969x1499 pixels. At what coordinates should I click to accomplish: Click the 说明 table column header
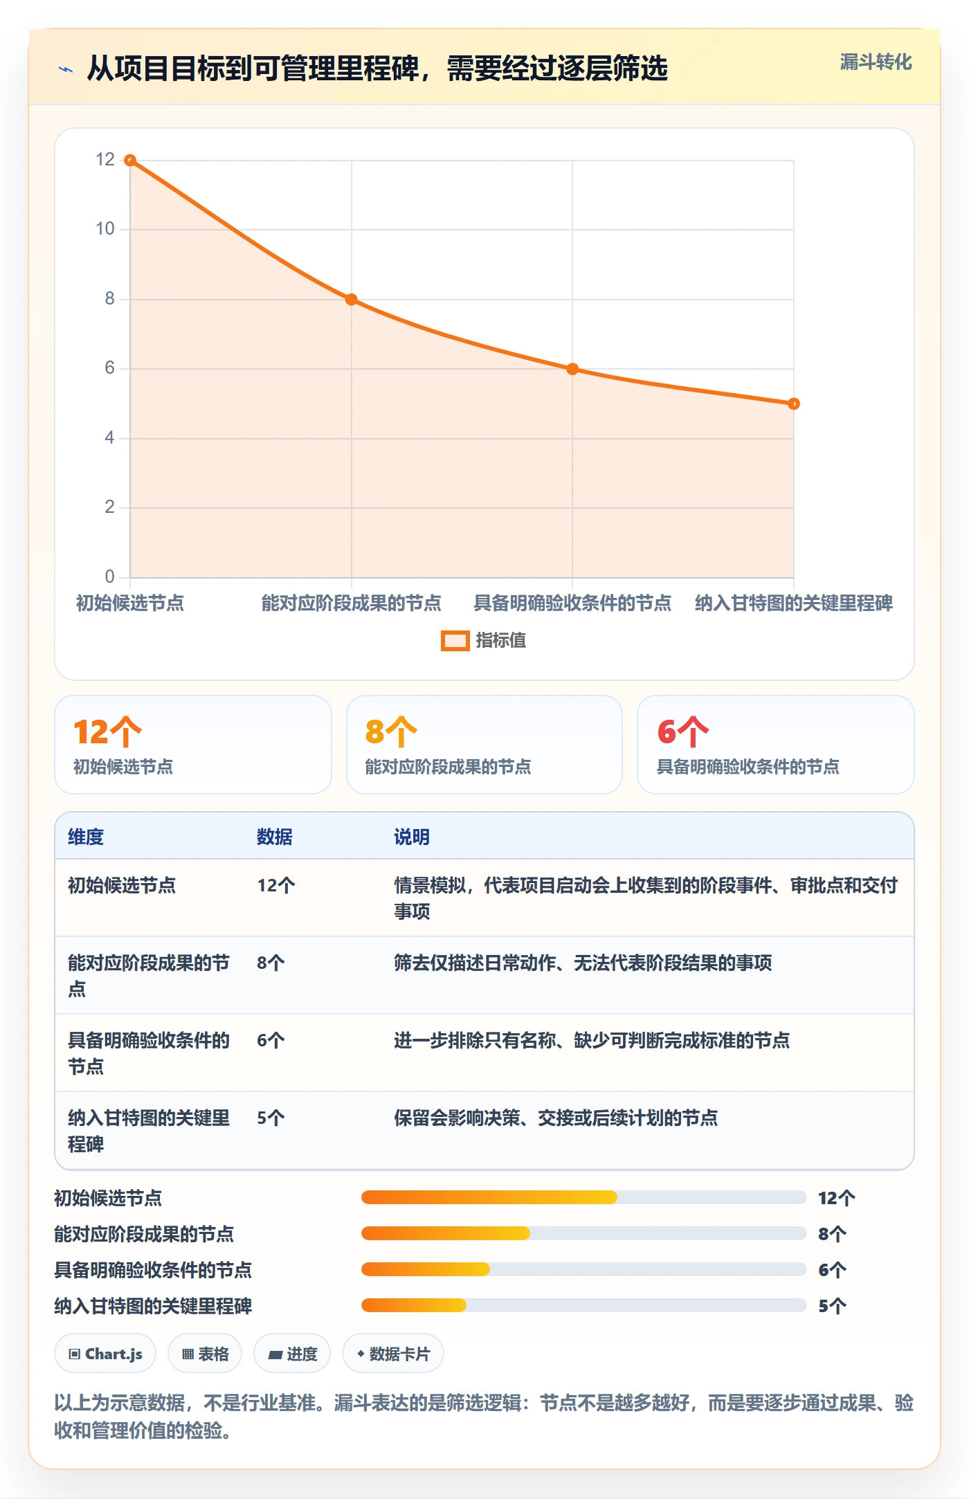click(x=412, y=837)
